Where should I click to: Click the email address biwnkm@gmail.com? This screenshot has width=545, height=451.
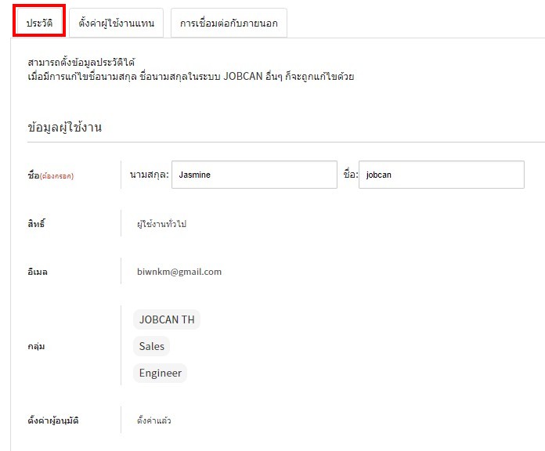click(x=179, y=272)
